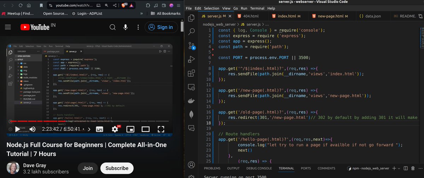Toggle full screen on YouTube player
424x178 pixels.
(161, 129)
